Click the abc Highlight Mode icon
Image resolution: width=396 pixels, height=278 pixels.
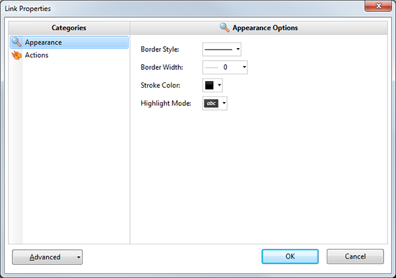coord(211,103)
